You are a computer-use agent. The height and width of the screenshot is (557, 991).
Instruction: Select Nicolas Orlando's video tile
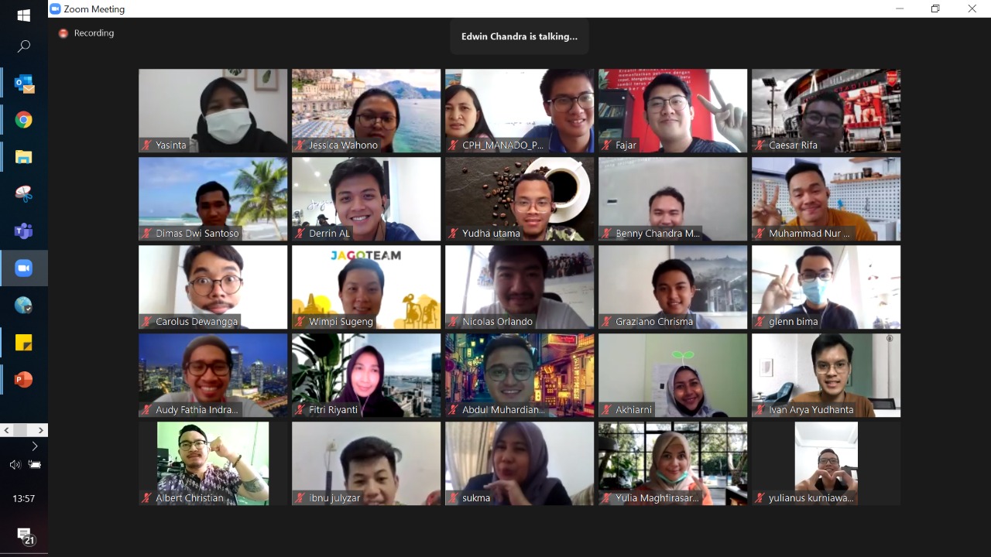520,285
